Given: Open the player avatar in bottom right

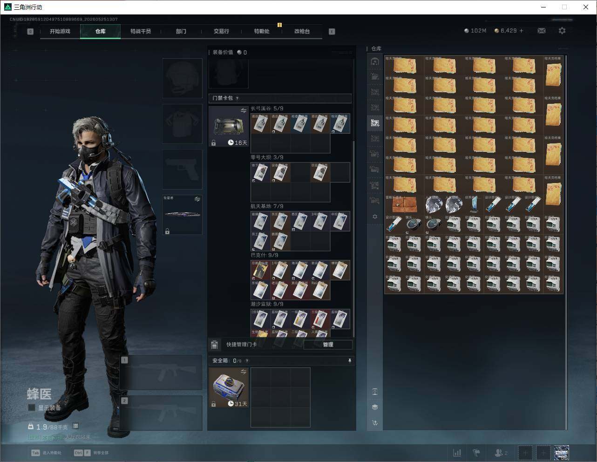Looking at the screenshot, I should pyautogui.click(x=561, y=453).
